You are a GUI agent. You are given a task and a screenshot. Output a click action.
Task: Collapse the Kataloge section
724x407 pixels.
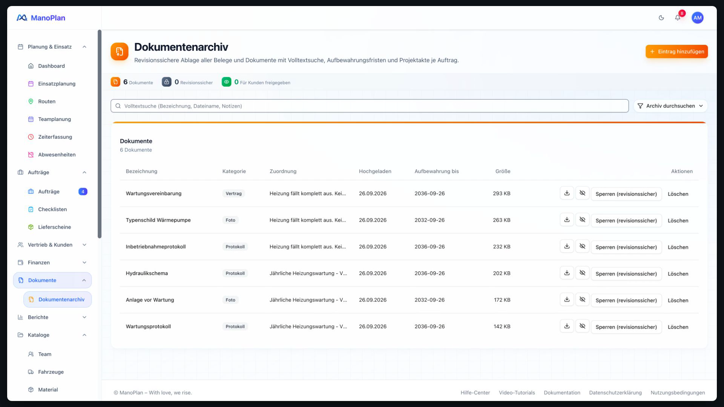pos(52,335)
